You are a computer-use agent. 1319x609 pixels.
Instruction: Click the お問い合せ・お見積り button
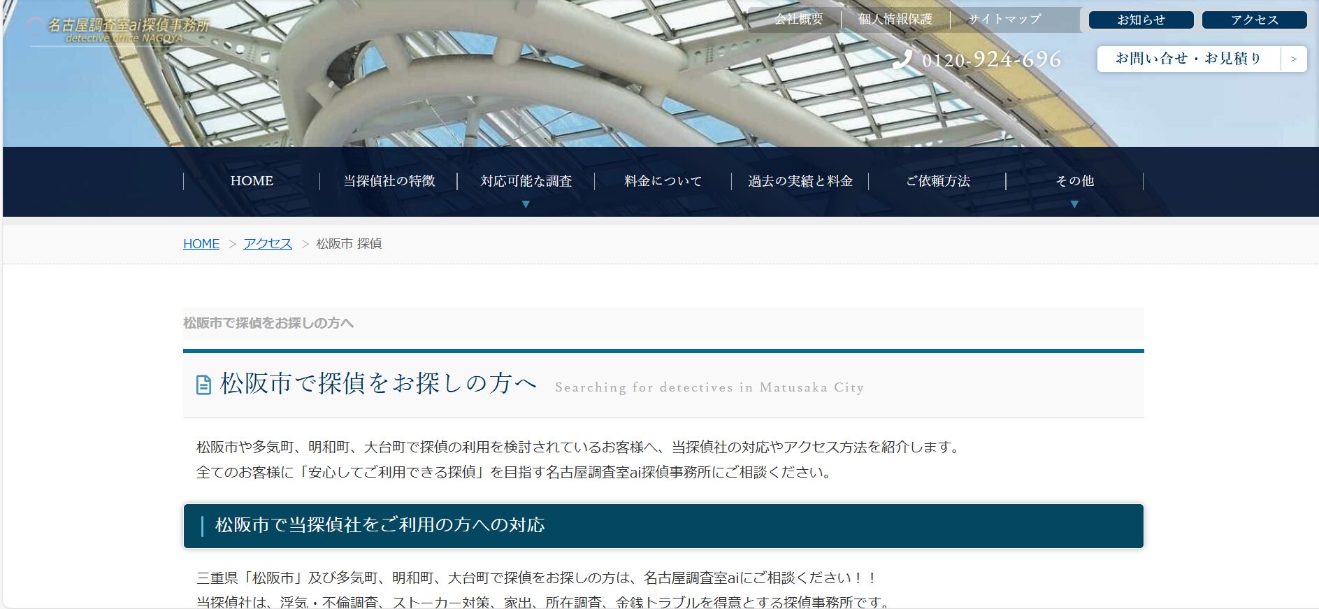[1188, 59]
